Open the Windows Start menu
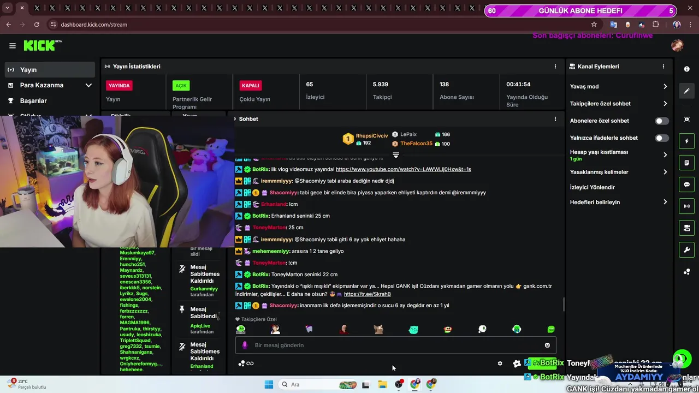This screenshot has height=393, width=699. (269, 384)
